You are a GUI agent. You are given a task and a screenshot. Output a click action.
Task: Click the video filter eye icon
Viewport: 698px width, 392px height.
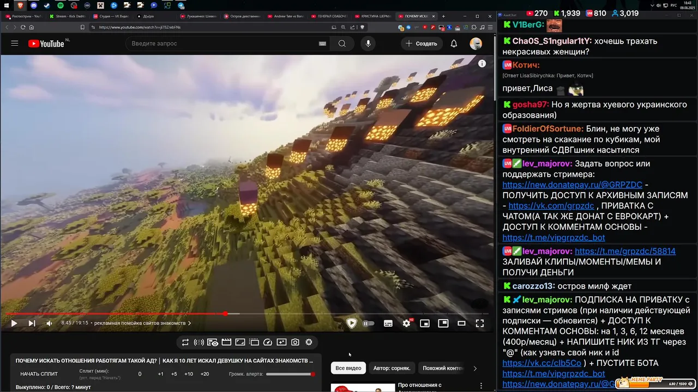point(213,342)
